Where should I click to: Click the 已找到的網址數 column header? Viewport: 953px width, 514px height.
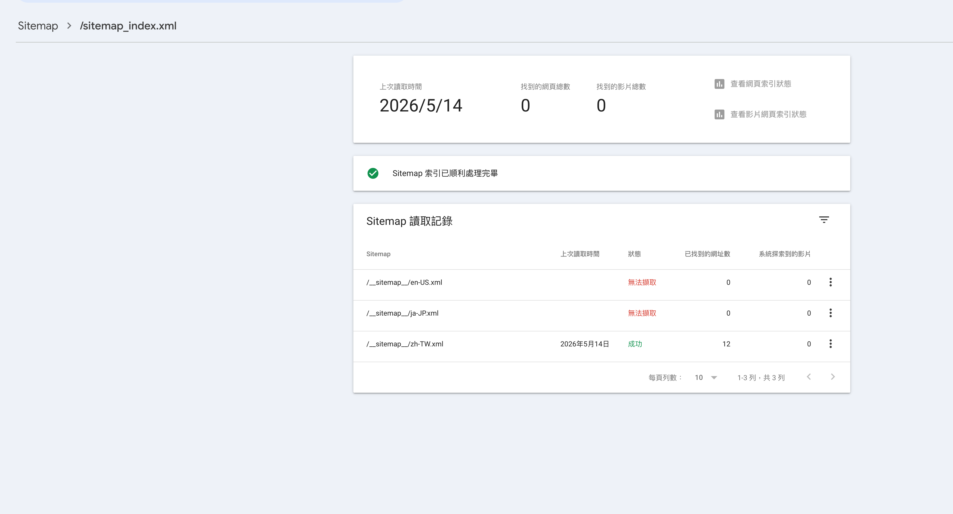(707, 254)
